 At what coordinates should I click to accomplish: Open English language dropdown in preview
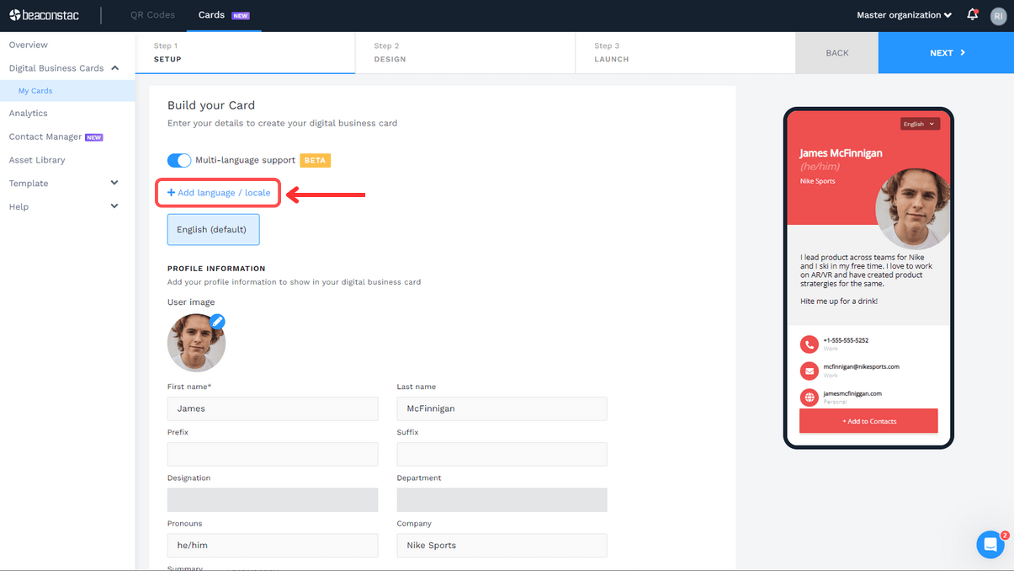(919, 124)
